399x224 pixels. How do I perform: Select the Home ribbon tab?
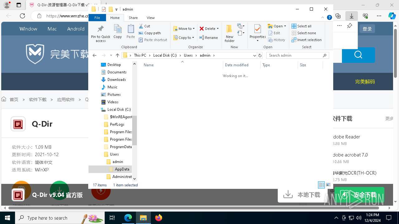115,18
